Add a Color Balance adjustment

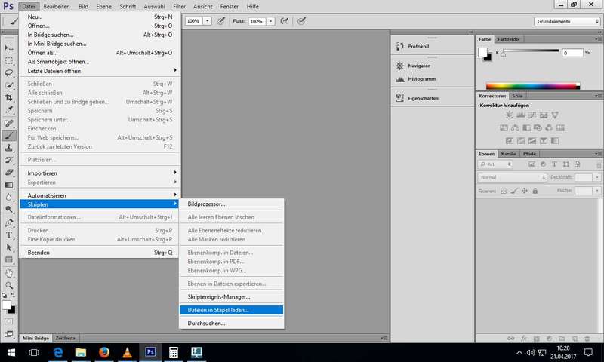[x=515, y=127]
